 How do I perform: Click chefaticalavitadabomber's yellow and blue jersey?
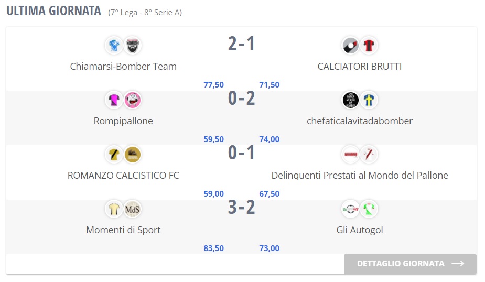click(x=369, y=100)
